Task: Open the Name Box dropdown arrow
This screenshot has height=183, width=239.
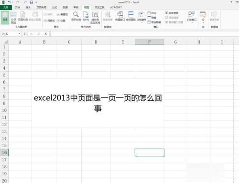Action: point(19,34)
